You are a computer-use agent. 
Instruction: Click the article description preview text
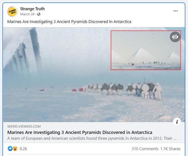click(x=92, y=138)
